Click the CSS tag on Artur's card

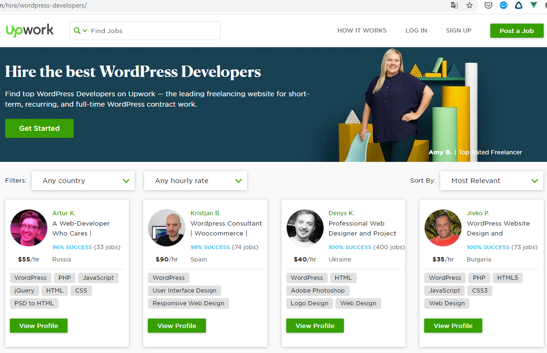coord(81,291)
